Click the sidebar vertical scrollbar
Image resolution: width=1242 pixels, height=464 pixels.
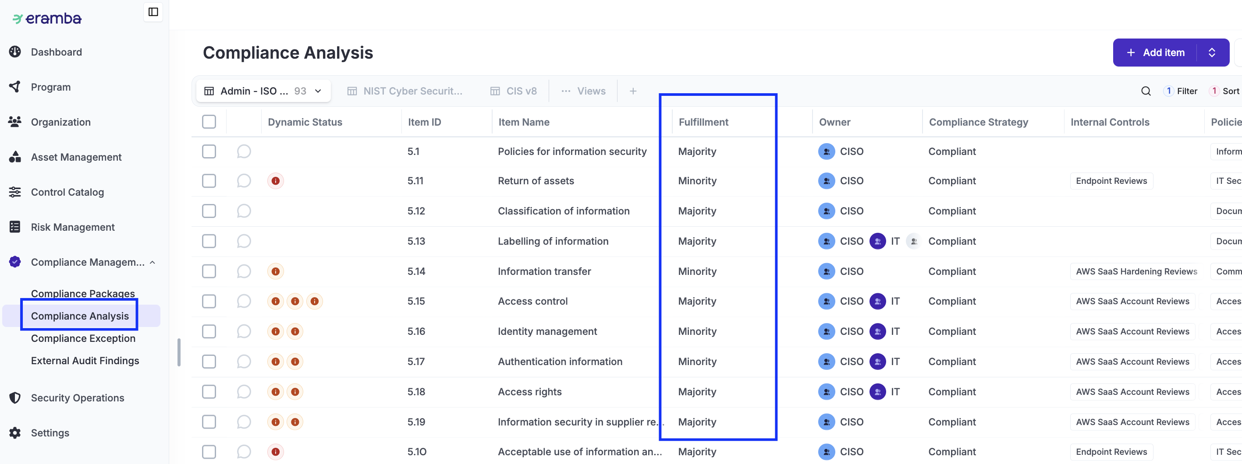pyautogui.click(x=179, y=352)
